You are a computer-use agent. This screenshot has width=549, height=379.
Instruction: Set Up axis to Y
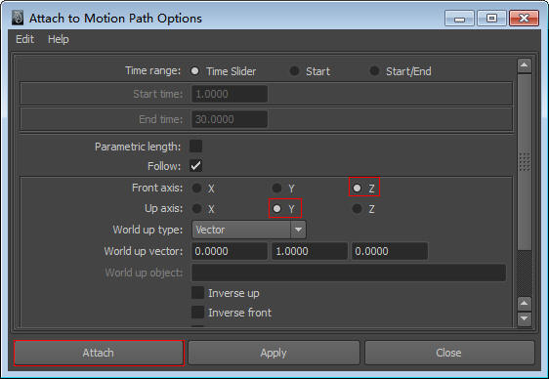coord(277,209)
